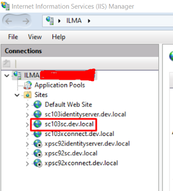Click the Sites folder icon
This screenshot has width=173, height=191.
28,95
